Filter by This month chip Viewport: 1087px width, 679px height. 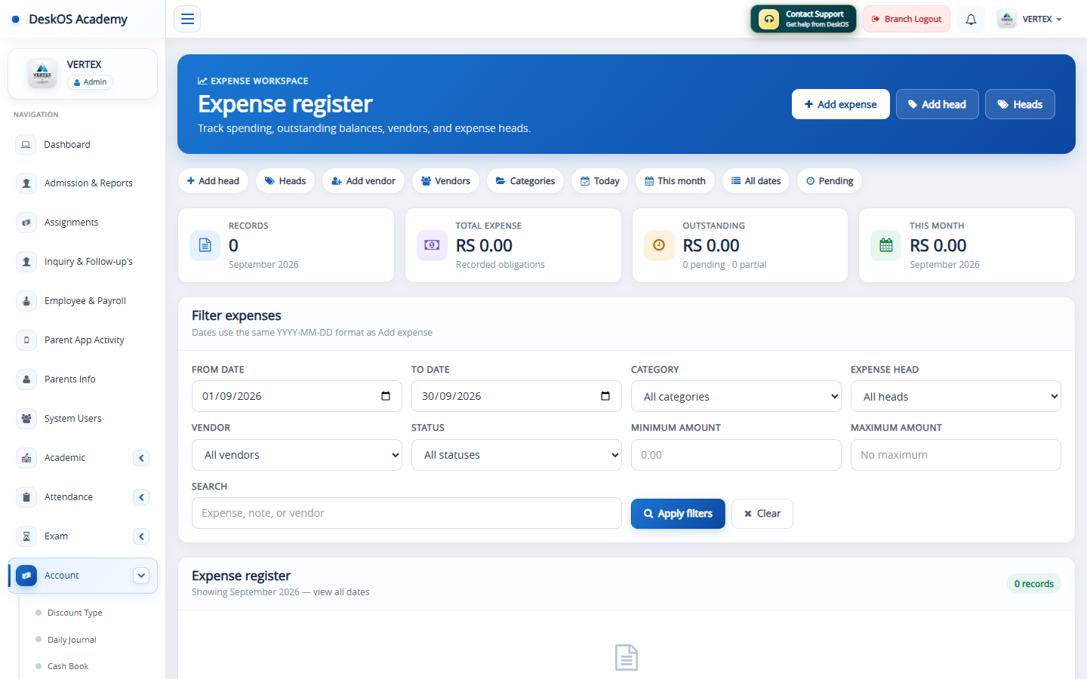point(675,181)
